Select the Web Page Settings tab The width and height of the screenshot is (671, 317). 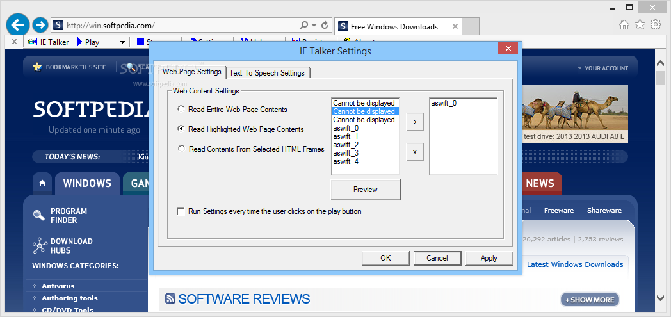pos(191,72)
